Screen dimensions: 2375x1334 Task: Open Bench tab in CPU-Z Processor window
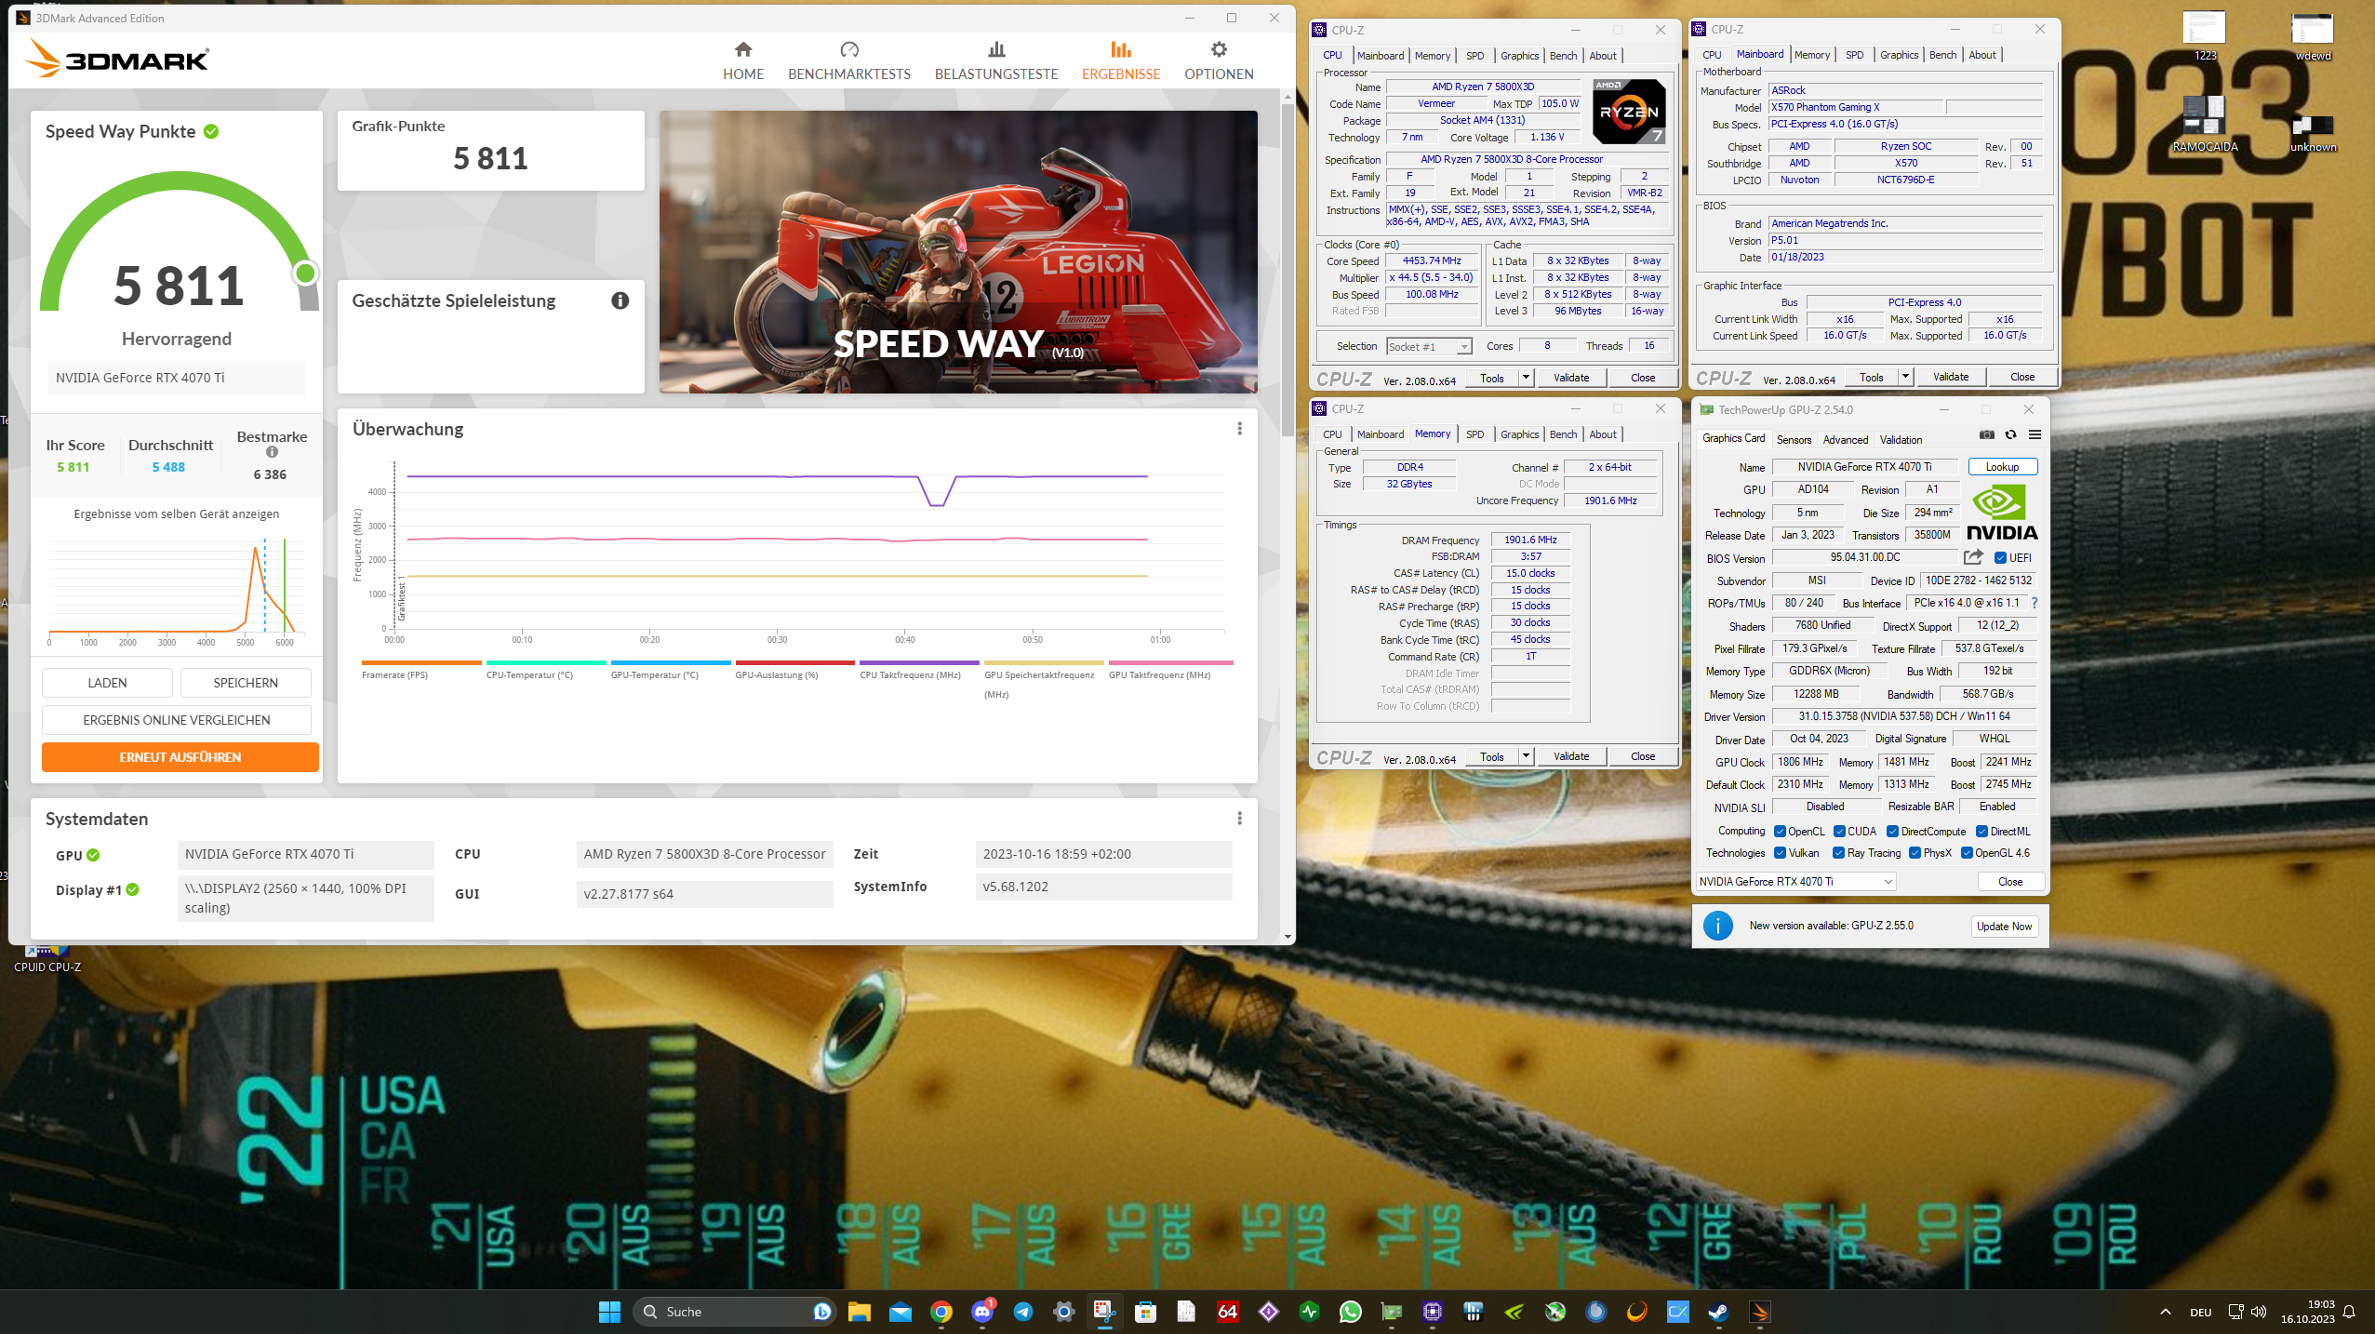pyautogui.click(x=1563, y=56)
